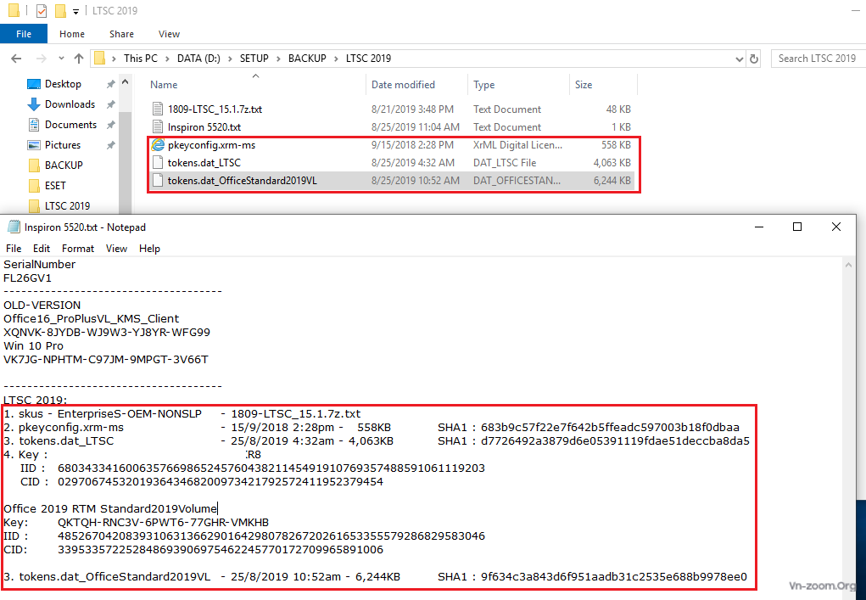This screenshot has height=600, width=866.
Task: Click the Properties checkmark icon in quick access toolbar
Action: (42, 10)
